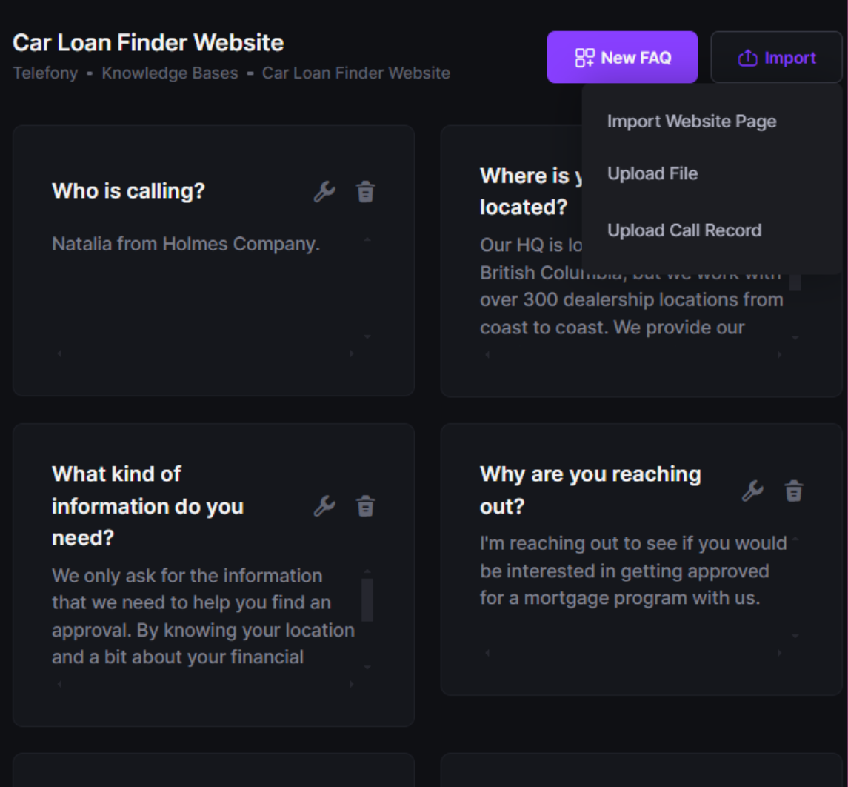Image resolution: width=848 pixels, height=787 pixels.
Task: Choose Upload File from Import menu
Action: point(652,173)
